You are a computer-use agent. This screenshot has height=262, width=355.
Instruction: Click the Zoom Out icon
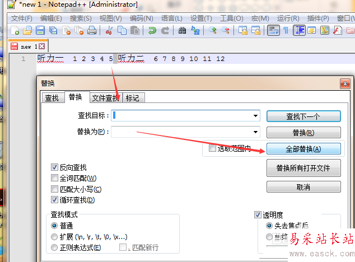(x=226, y=30)
